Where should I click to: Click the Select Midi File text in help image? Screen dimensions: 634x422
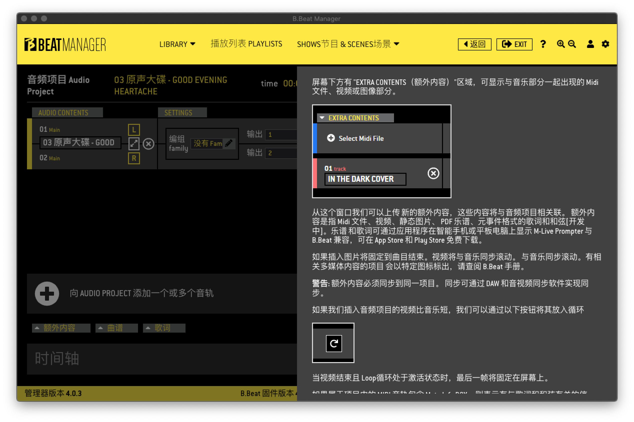[361, 138]
